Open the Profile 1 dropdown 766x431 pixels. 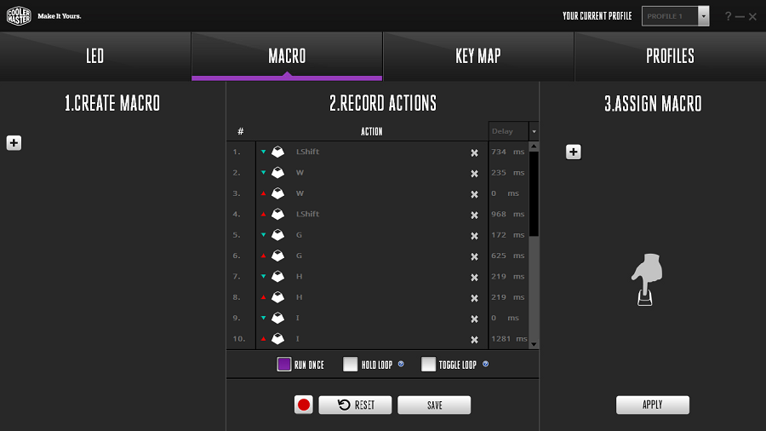(704, 16)
